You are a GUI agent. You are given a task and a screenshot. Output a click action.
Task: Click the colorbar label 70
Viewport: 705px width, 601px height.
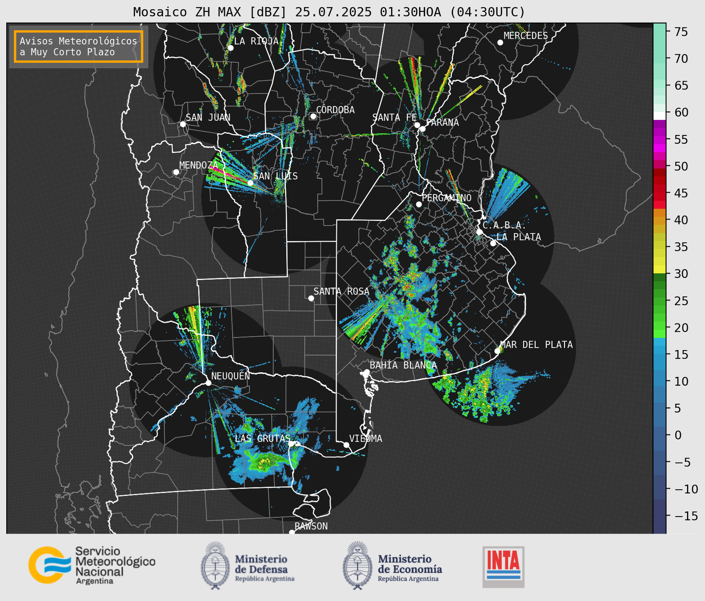[681, 59]
